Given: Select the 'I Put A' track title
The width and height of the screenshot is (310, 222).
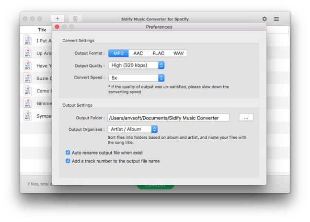Looking at the screenshot, I should (x=44, y=41).
